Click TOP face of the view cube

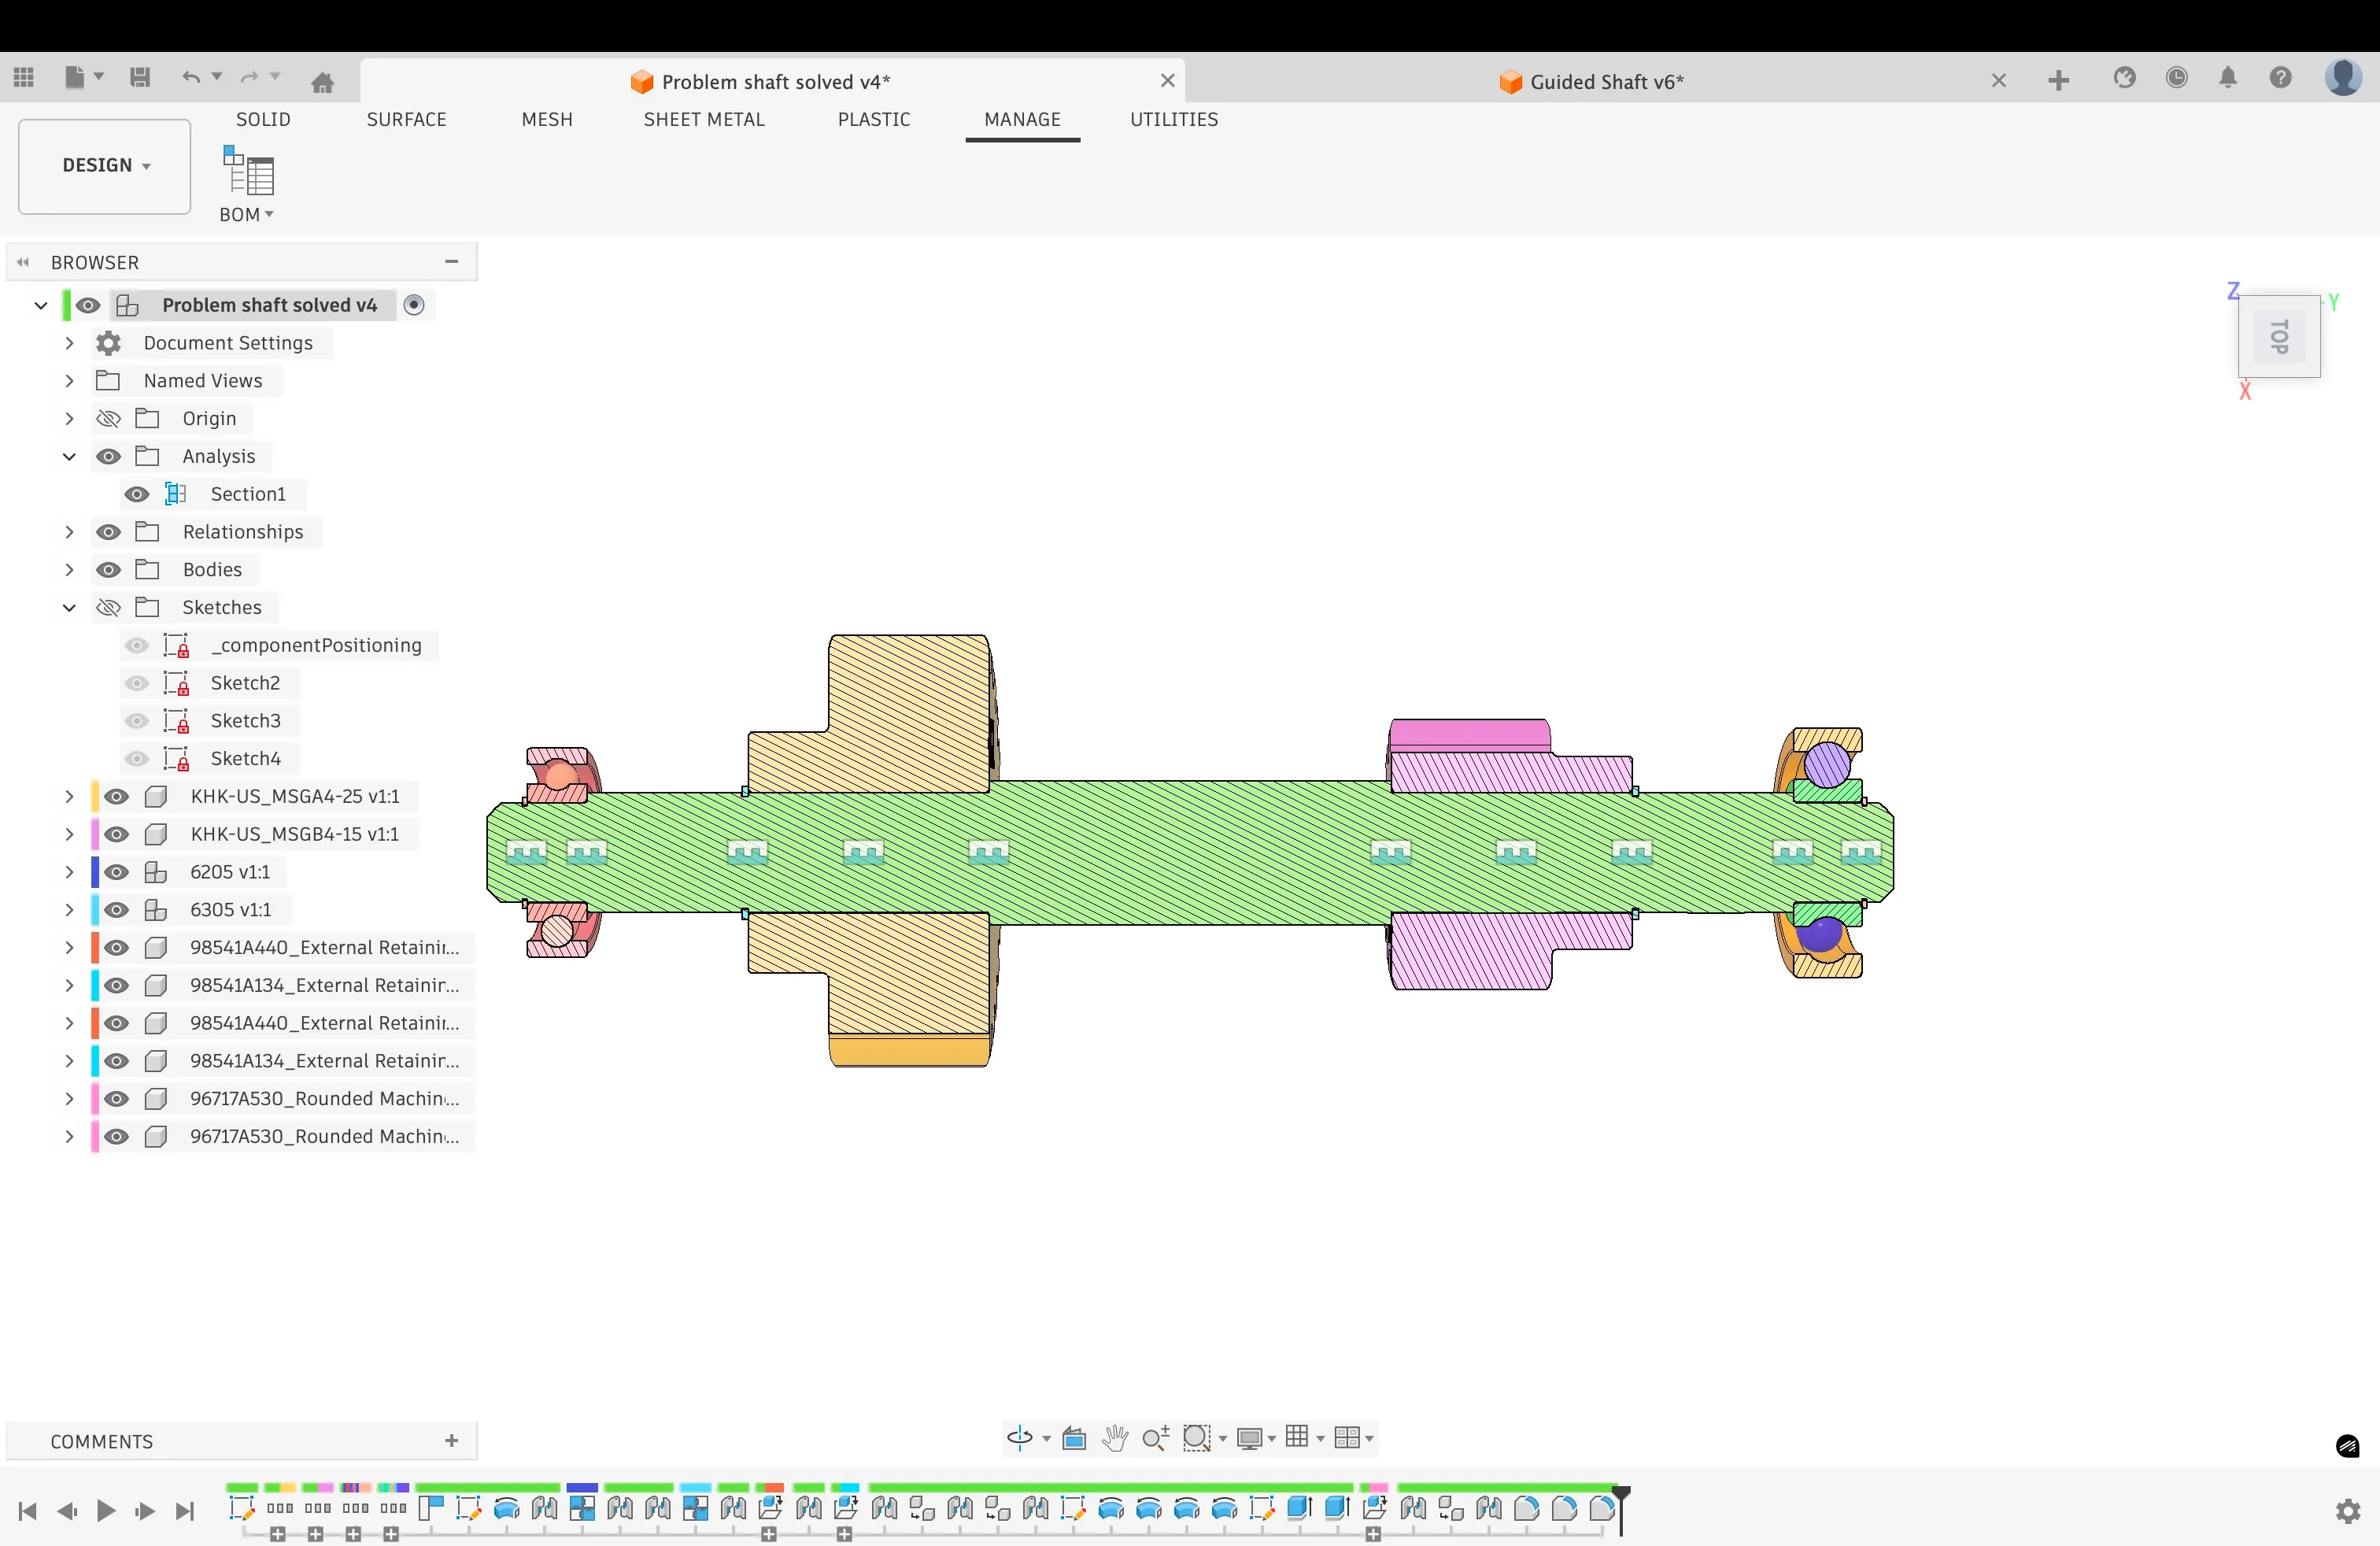coord(2279,337)
